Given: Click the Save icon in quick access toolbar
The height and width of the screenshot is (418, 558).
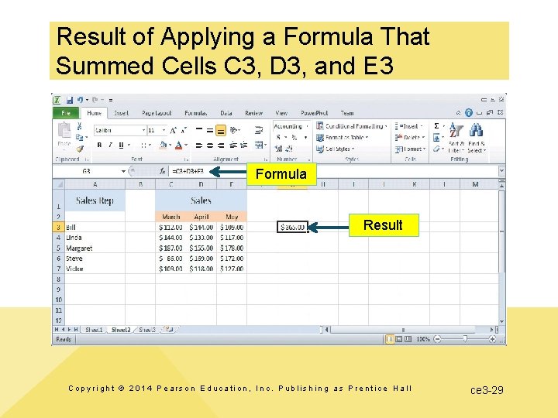Looking at the screenshot, I should [70, 100].
